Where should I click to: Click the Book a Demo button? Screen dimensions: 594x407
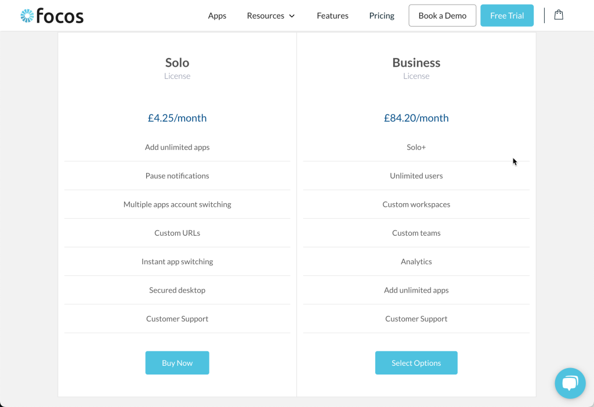[442, 16]
